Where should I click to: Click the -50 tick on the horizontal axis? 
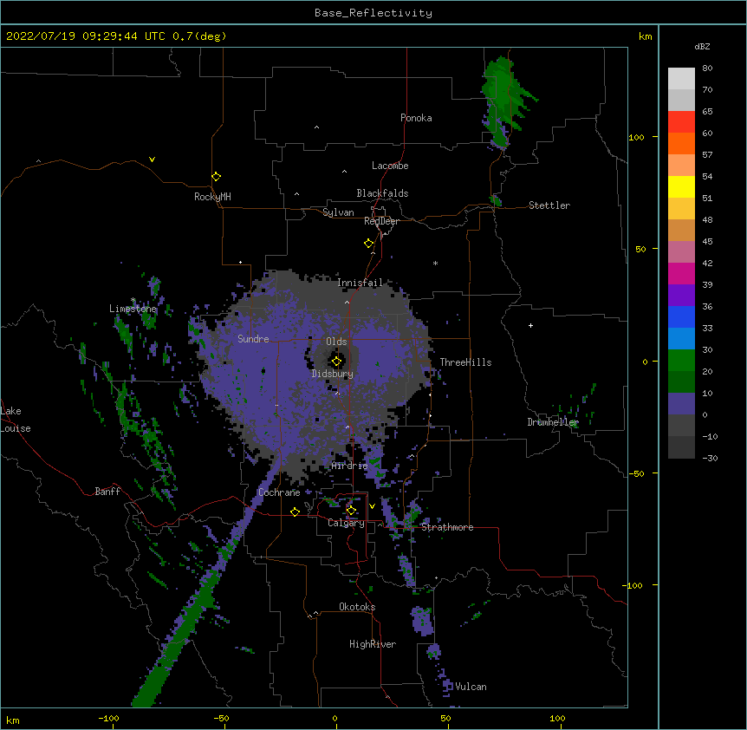coord(221,718)
